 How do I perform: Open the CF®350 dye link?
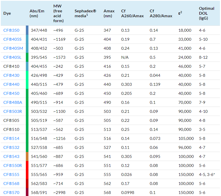(x=11, y=30)
